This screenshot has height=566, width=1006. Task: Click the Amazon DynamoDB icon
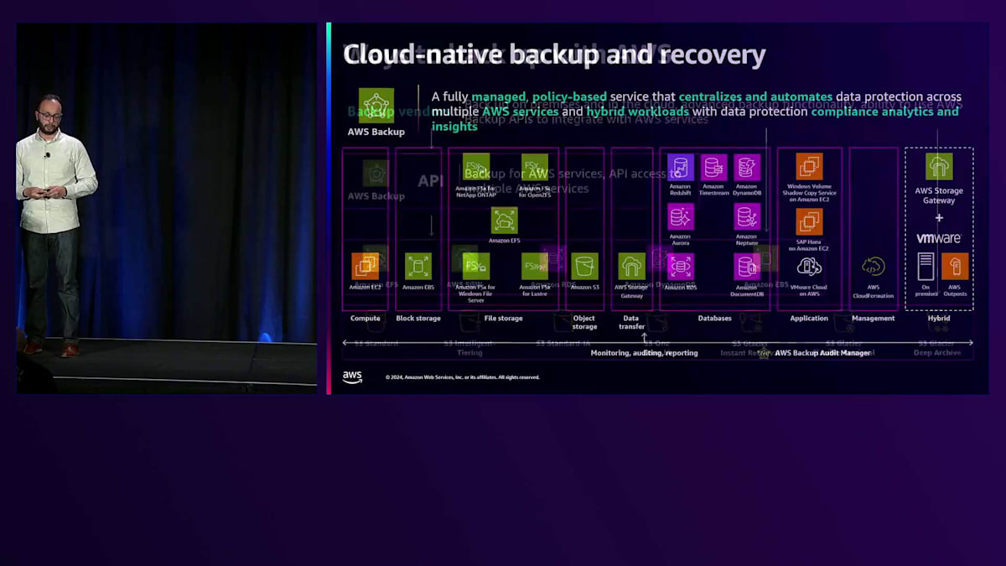[x=747, y=167]
